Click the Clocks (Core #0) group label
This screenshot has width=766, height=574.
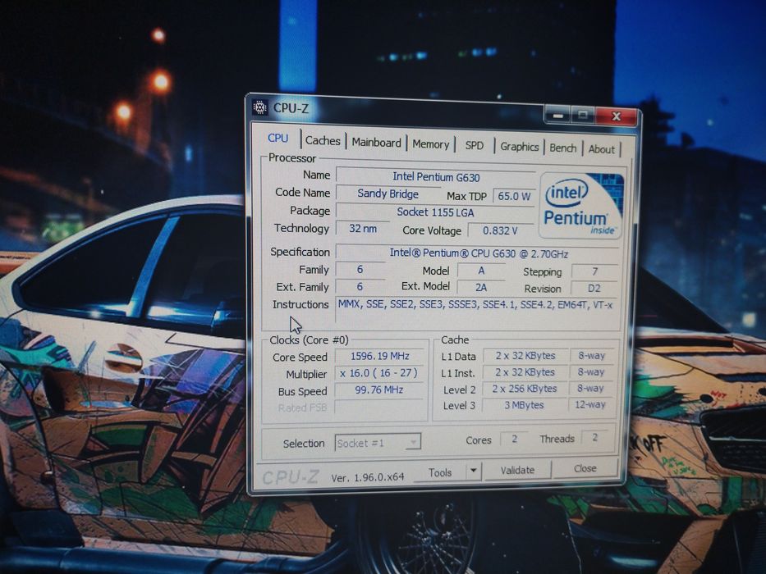pos(309,340)
